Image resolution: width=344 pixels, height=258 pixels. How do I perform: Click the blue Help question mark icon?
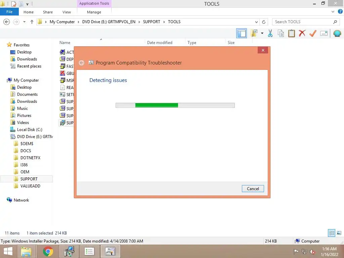point(340,12)
